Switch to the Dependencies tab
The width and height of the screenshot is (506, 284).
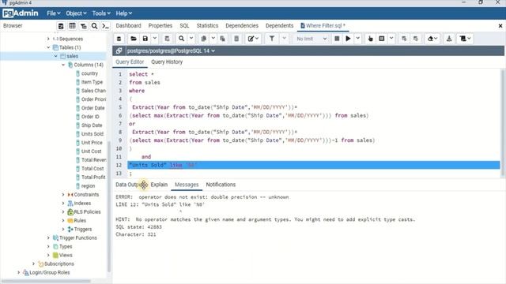click(x=242, y=25)
